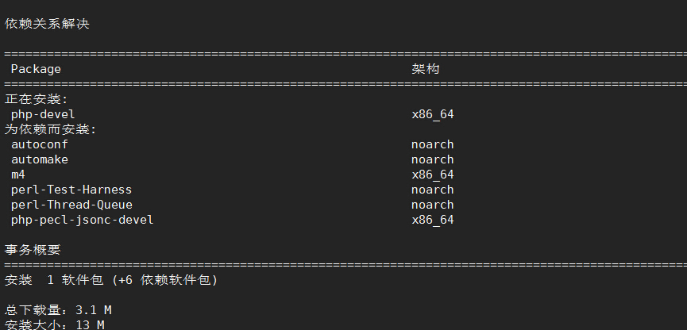Click the automake package entry
This screenshot has height=330, width=687.
pos(40,159)
